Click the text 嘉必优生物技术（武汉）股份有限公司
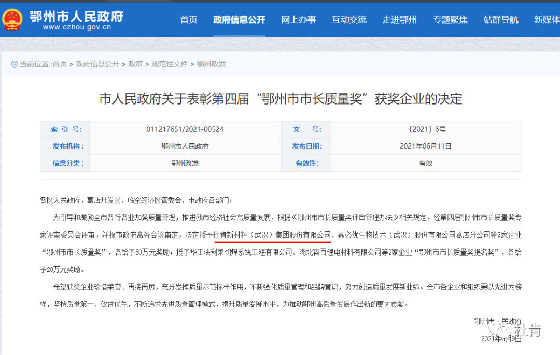560x355 pixels. (396, 235)
